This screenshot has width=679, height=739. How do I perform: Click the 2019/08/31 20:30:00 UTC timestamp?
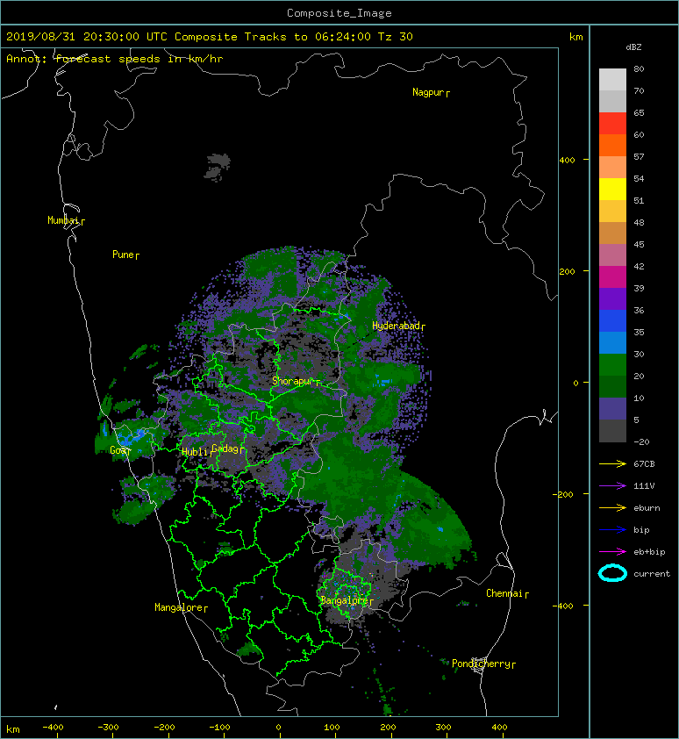87,37
